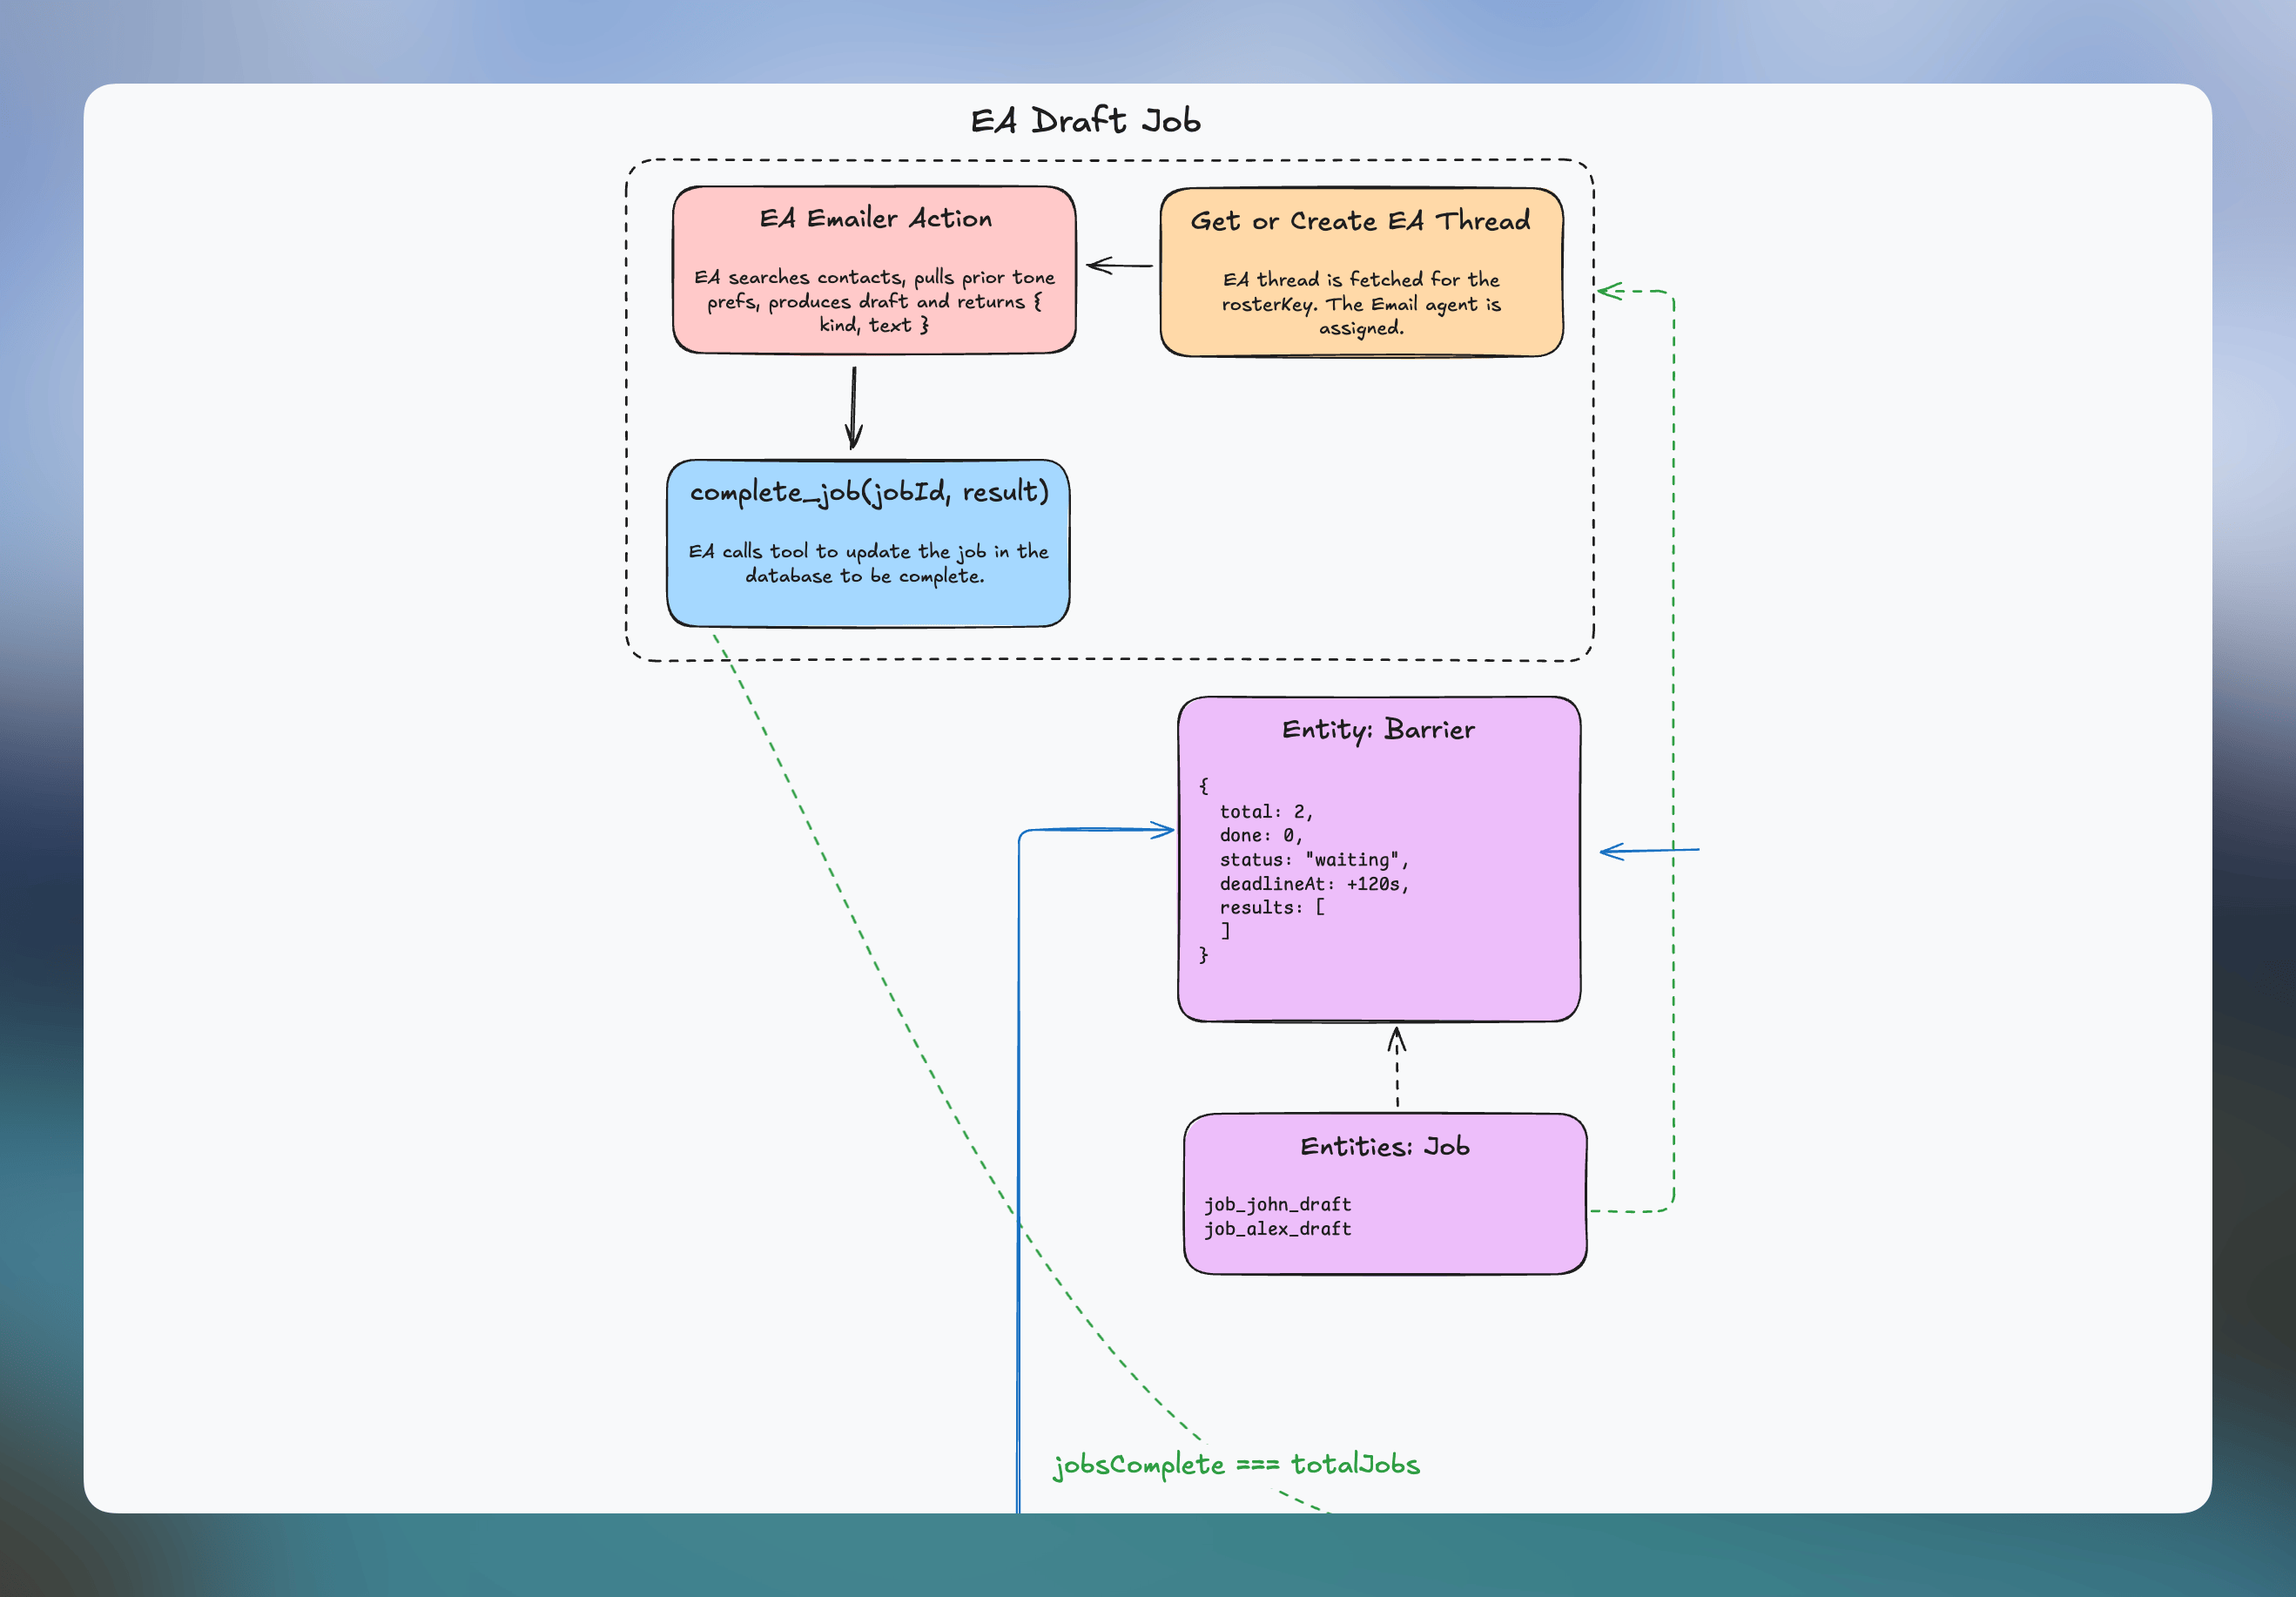Click the blue complete_job(jobId, result) heading
Image resolution: width=2296 pixels, height=1597 pixels.
pos(869,492)
